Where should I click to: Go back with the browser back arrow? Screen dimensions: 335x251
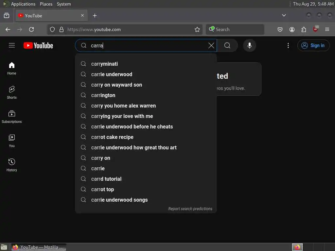point(8,29)
